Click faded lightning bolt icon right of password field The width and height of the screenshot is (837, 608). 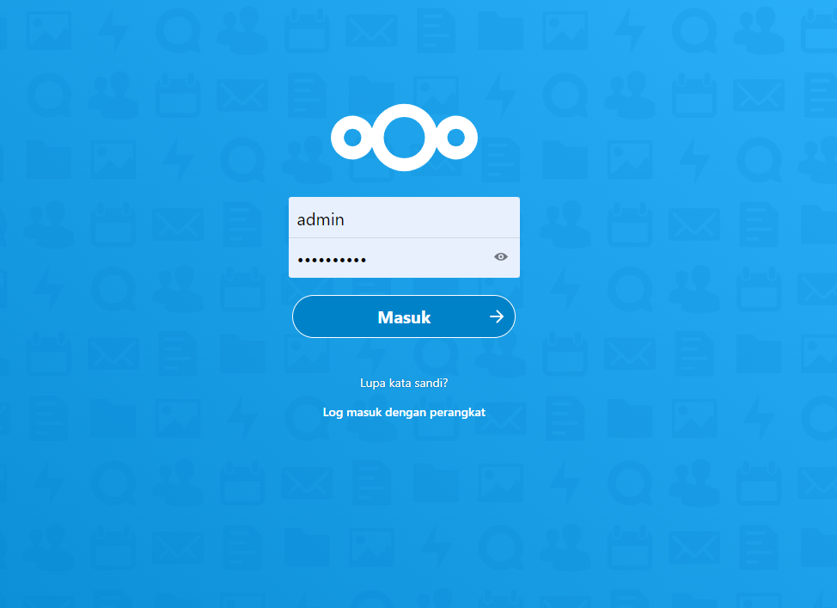pyautogui.click(x=565, y=289)
